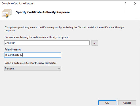Viewport: 140px width, 106px height.
Task: Confirm the request with OK
Action: [x=107, y=103]
